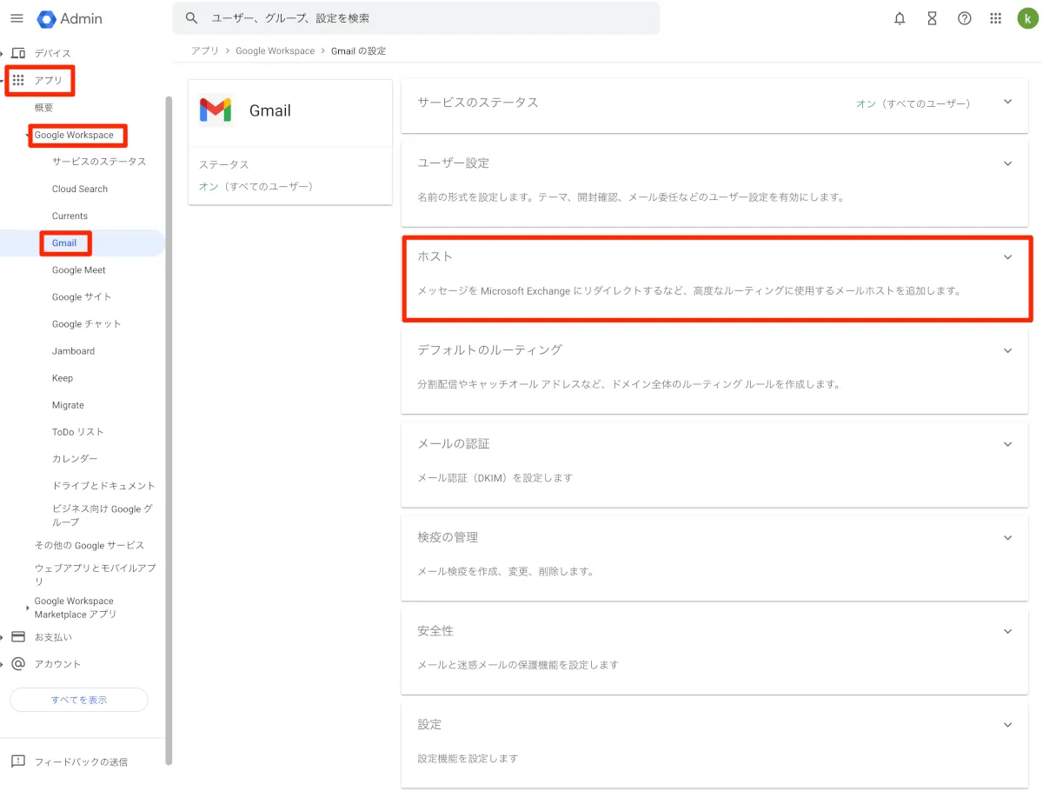Select Google Workspace in the sidebar
Viewport: 1043px width, 791px height.
pos(74,135)
